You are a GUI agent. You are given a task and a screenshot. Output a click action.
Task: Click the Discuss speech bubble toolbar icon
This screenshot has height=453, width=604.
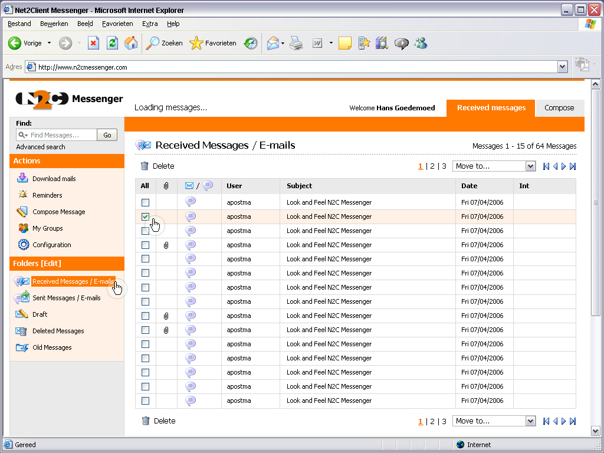[x=401, y=44]
